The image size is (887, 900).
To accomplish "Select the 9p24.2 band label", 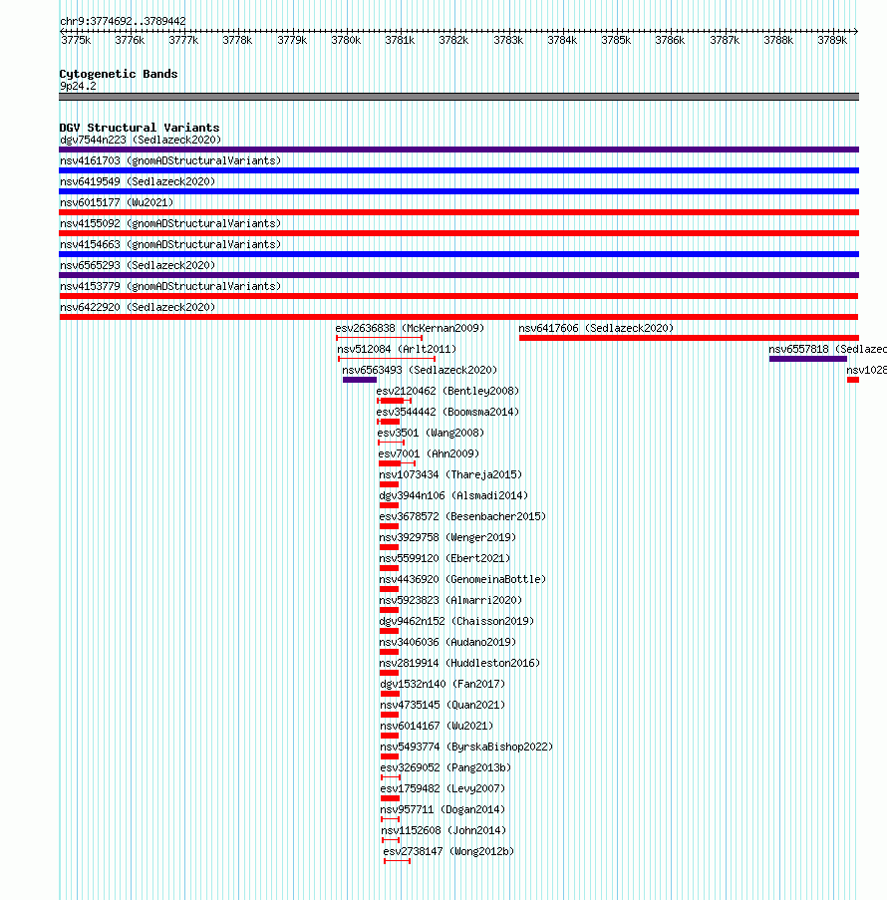I will (78, 86).
